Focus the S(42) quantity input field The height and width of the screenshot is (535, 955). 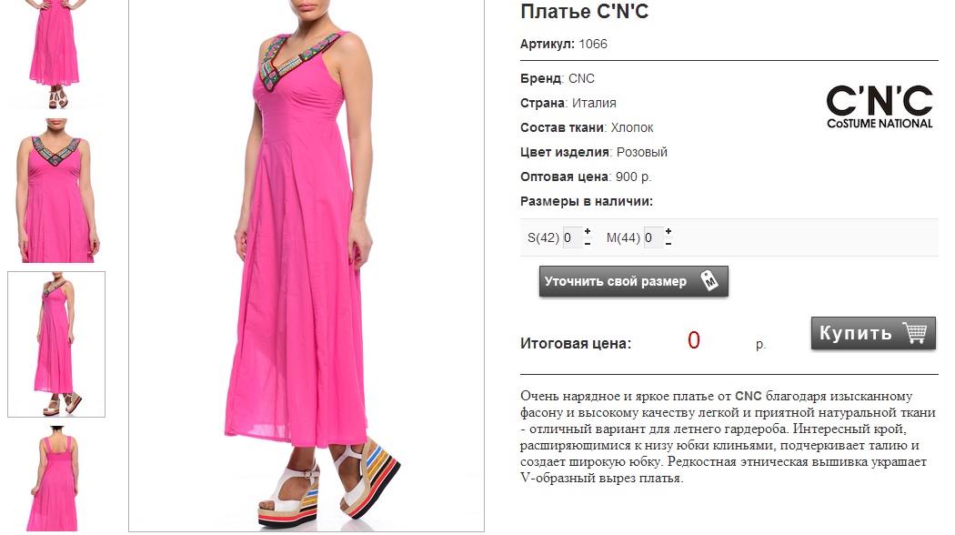pos(572,237)
